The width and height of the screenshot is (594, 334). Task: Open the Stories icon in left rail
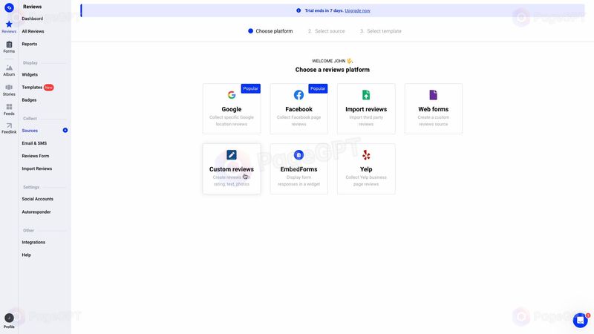[x=9, y=88]
